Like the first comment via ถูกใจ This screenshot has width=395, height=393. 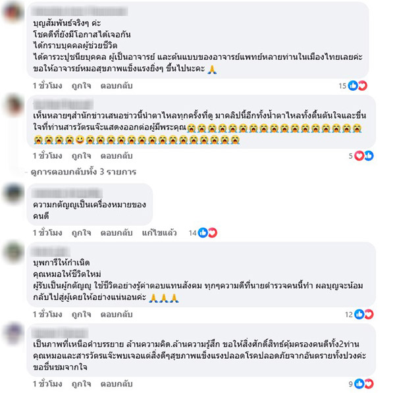[81, 86]
